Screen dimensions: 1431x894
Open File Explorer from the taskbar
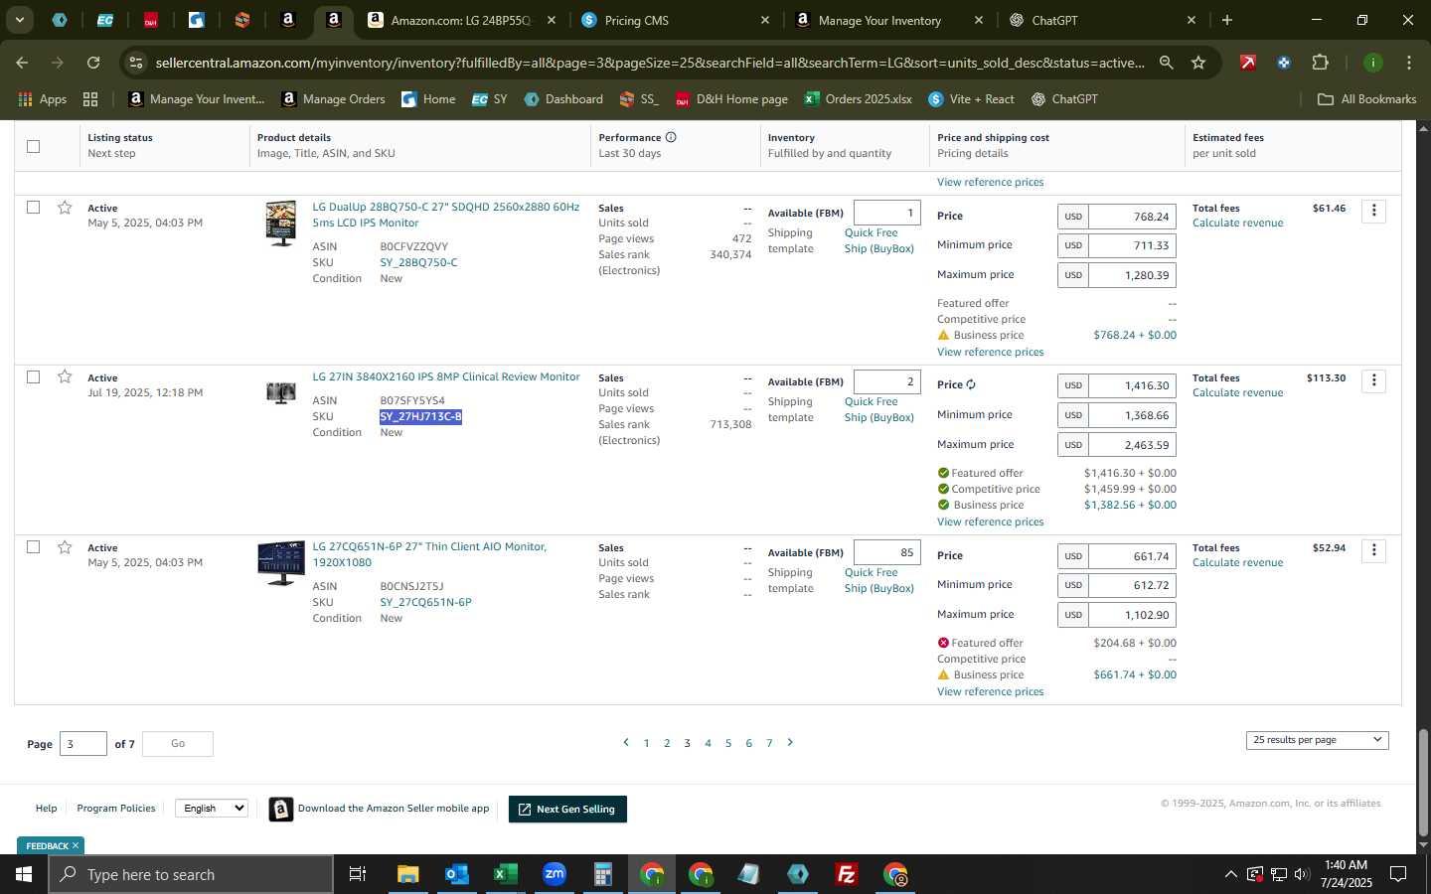pyautogui.click(x=407, y=874)
